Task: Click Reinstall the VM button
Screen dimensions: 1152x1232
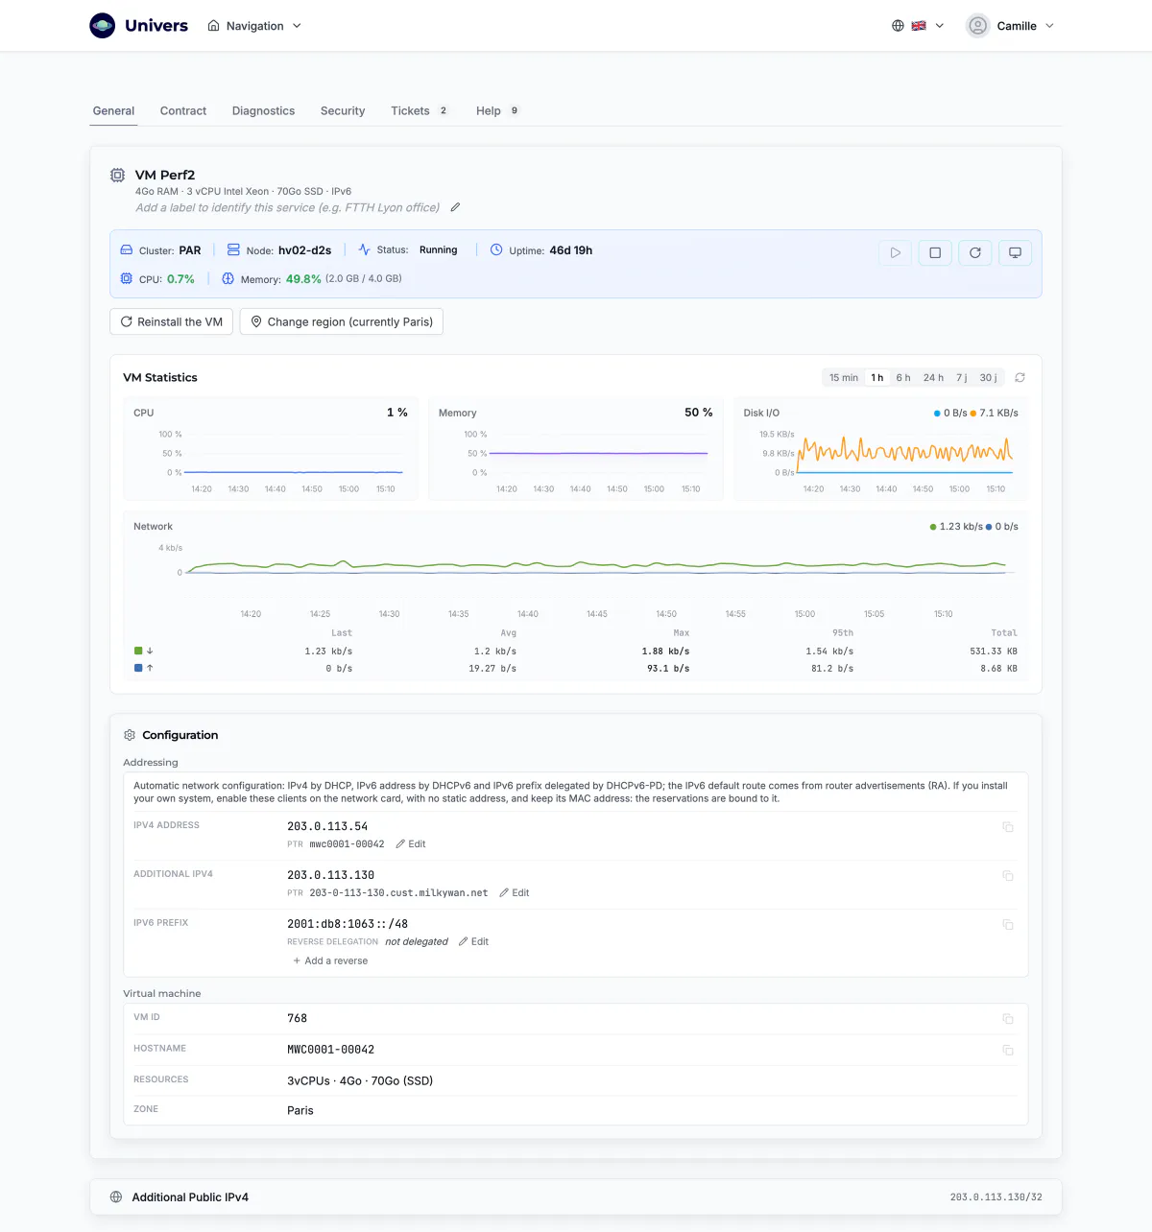Action: (171, 322)
